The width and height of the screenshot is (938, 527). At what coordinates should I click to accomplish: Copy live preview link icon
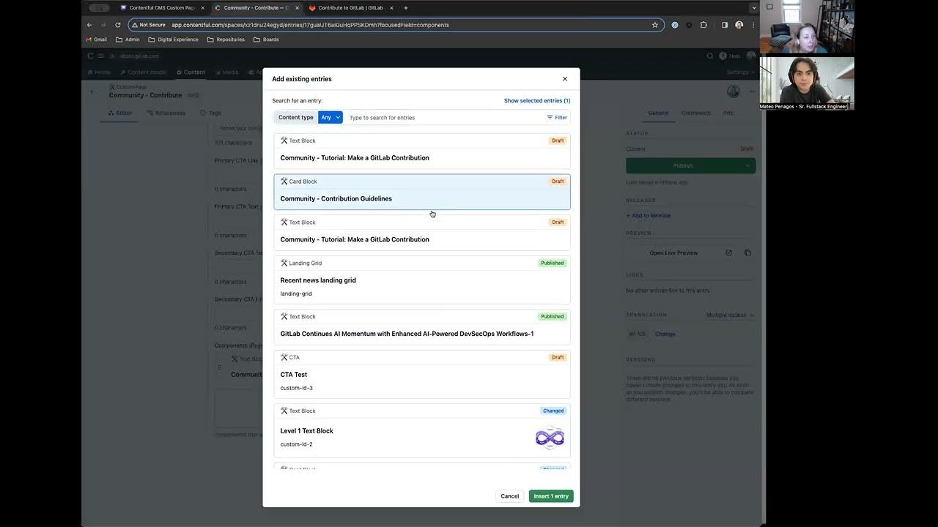click(x=747, y=253)
